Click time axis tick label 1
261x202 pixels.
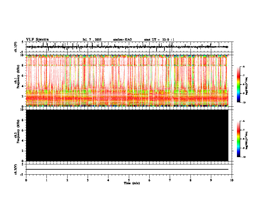coord(46,180)
